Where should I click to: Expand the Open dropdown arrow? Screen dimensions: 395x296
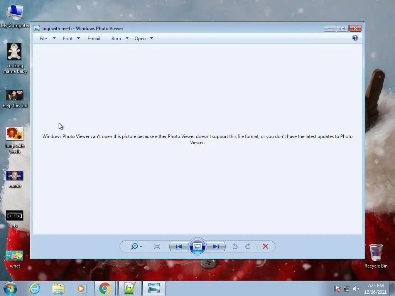click(151, 39)
